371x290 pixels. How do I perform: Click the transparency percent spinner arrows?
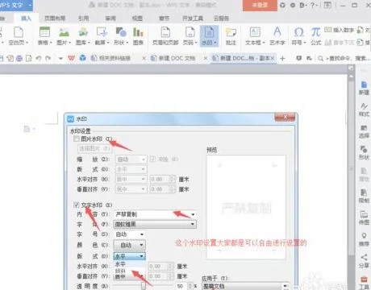click(x=190, y=286)
